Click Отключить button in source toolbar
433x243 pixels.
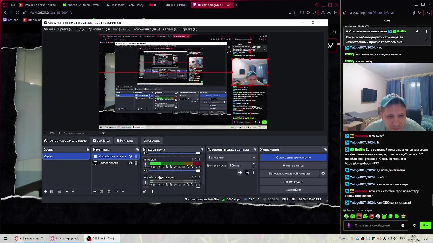(x=152, y=141)
